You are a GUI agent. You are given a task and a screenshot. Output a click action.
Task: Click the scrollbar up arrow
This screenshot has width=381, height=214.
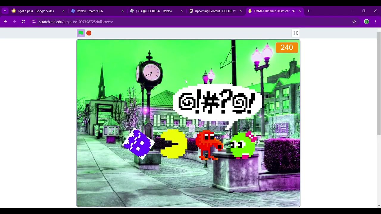point(379,29)
